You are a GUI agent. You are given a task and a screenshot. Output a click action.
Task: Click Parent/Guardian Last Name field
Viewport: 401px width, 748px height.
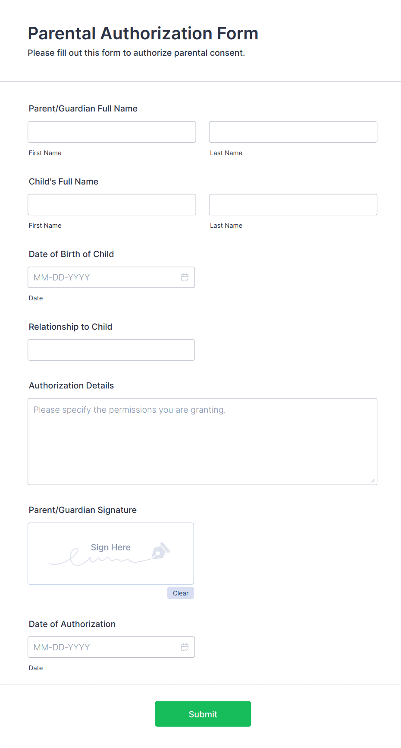[x=293, y=132]
